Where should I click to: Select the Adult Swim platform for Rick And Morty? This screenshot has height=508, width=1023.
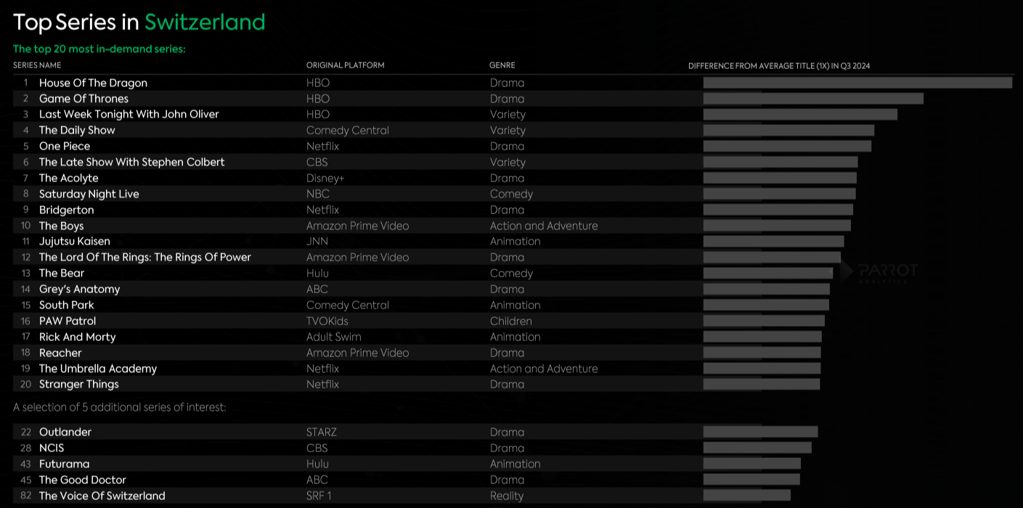334,337
